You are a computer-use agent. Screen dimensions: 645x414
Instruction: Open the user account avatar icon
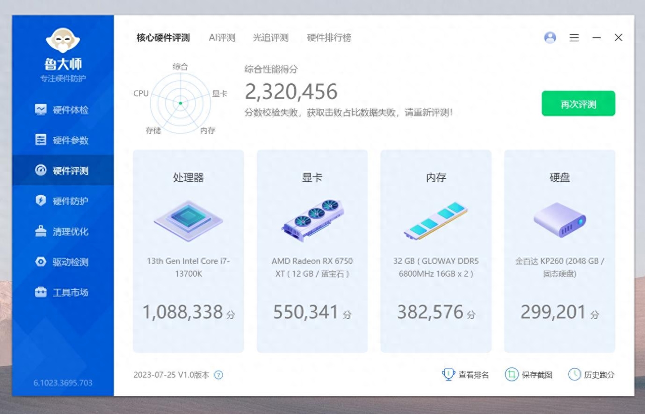pyautogui.click(x=550, y=37)
